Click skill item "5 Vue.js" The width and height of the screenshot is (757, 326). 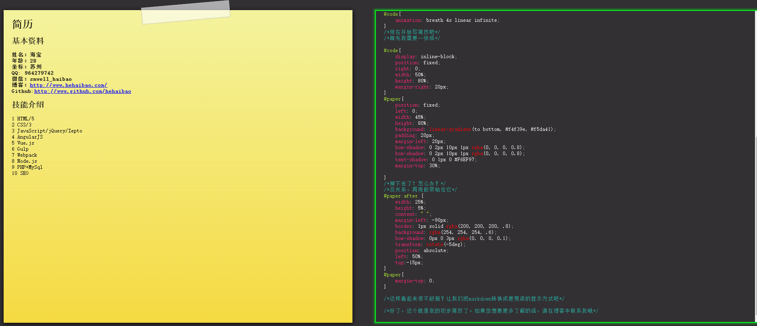(23, 143)
